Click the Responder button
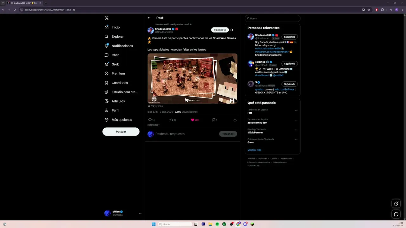406x228 pixels. point(228,134)
